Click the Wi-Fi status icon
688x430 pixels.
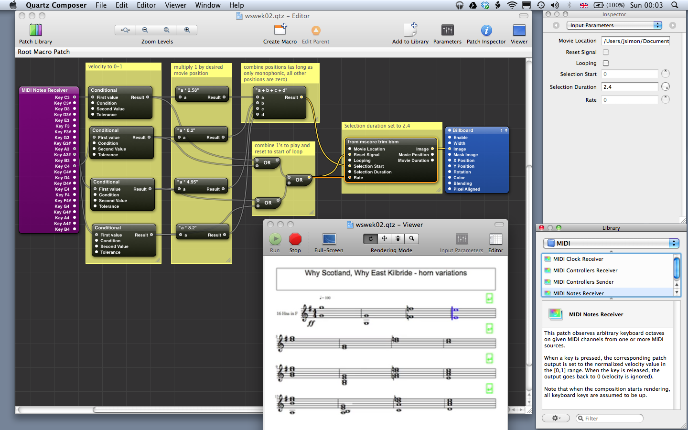[512, 5]
